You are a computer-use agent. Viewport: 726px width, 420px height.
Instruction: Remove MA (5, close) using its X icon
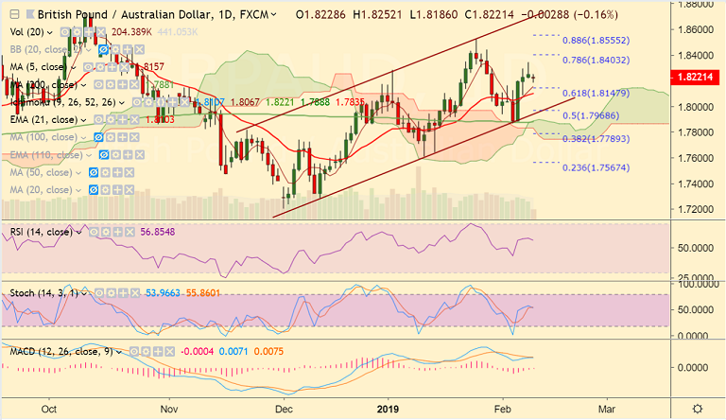coord(124,67)
